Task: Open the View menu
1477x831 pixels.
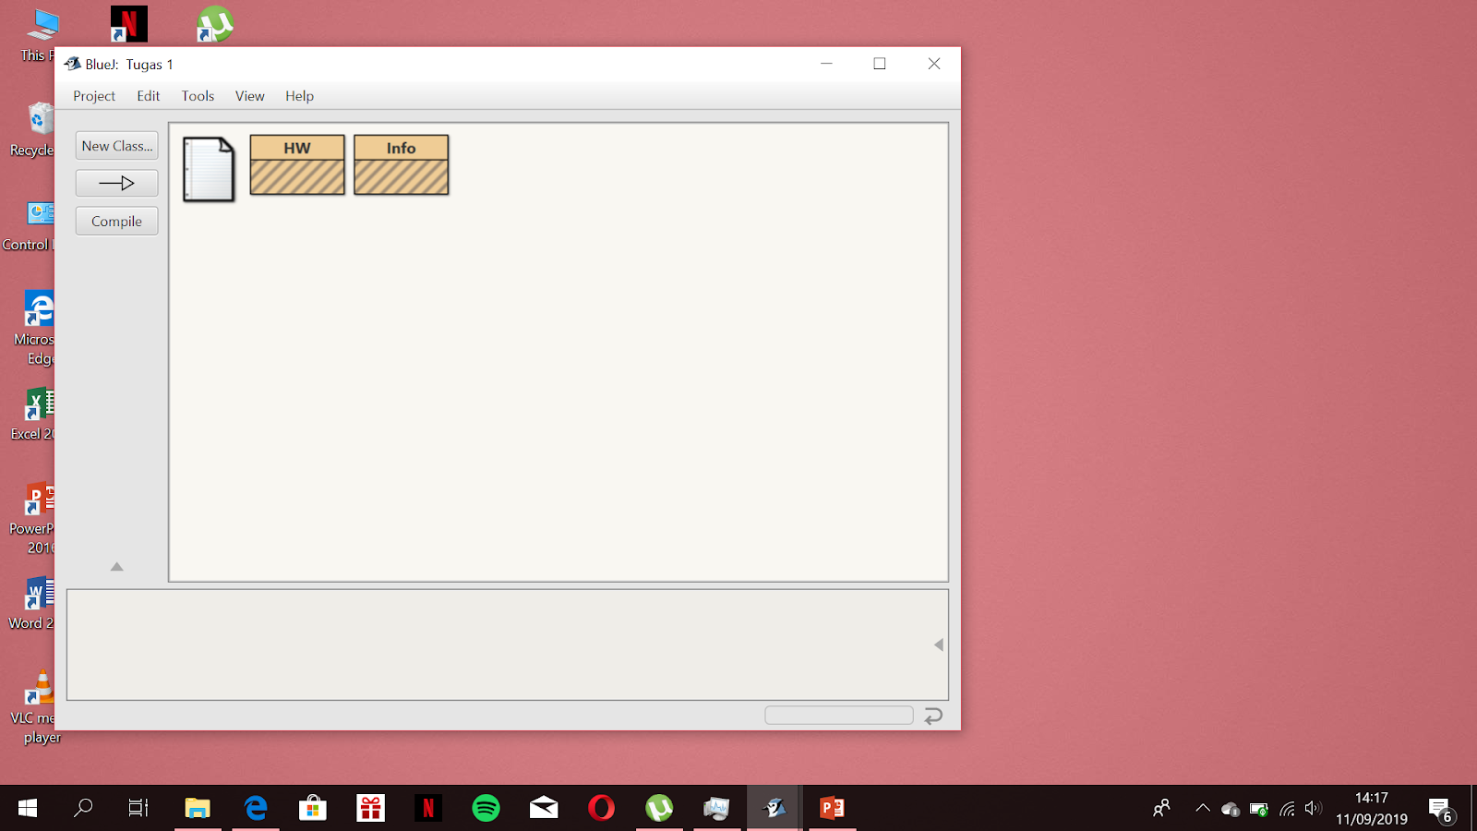Action: point(248,95)
